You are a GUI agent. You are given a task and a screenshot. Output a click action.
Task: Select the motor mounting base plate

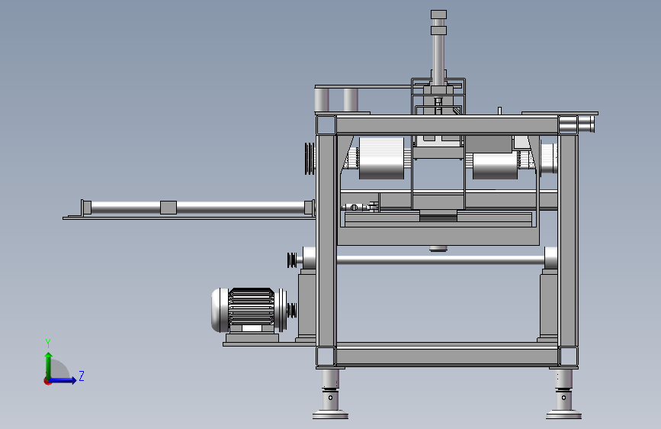click(269, 344)
